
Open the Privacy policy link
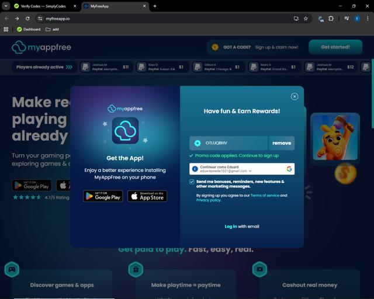pos(209,200)
